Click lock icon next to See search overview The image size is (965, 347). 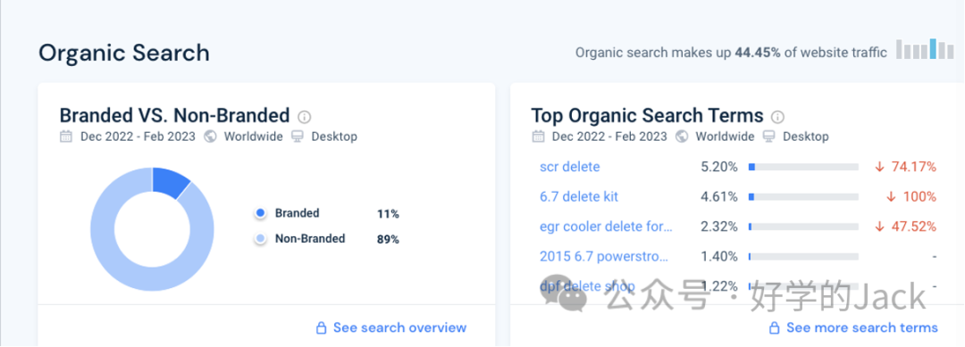click(x=321, y=327)
